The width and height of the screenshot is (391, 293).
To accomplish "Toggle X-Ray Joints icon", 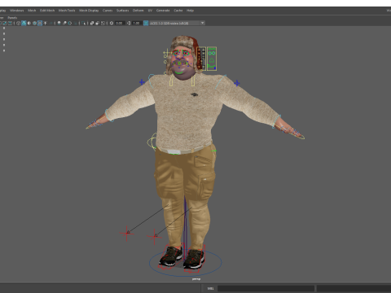I will (103, 23).
